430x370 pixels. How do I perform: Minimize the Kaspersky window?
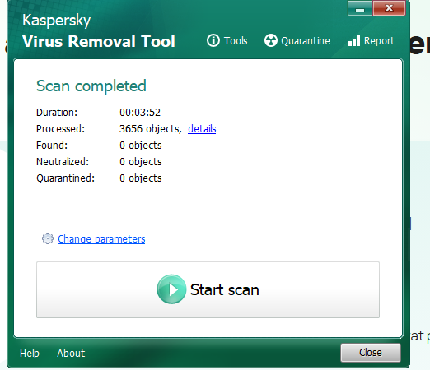(x=360, y=8)
